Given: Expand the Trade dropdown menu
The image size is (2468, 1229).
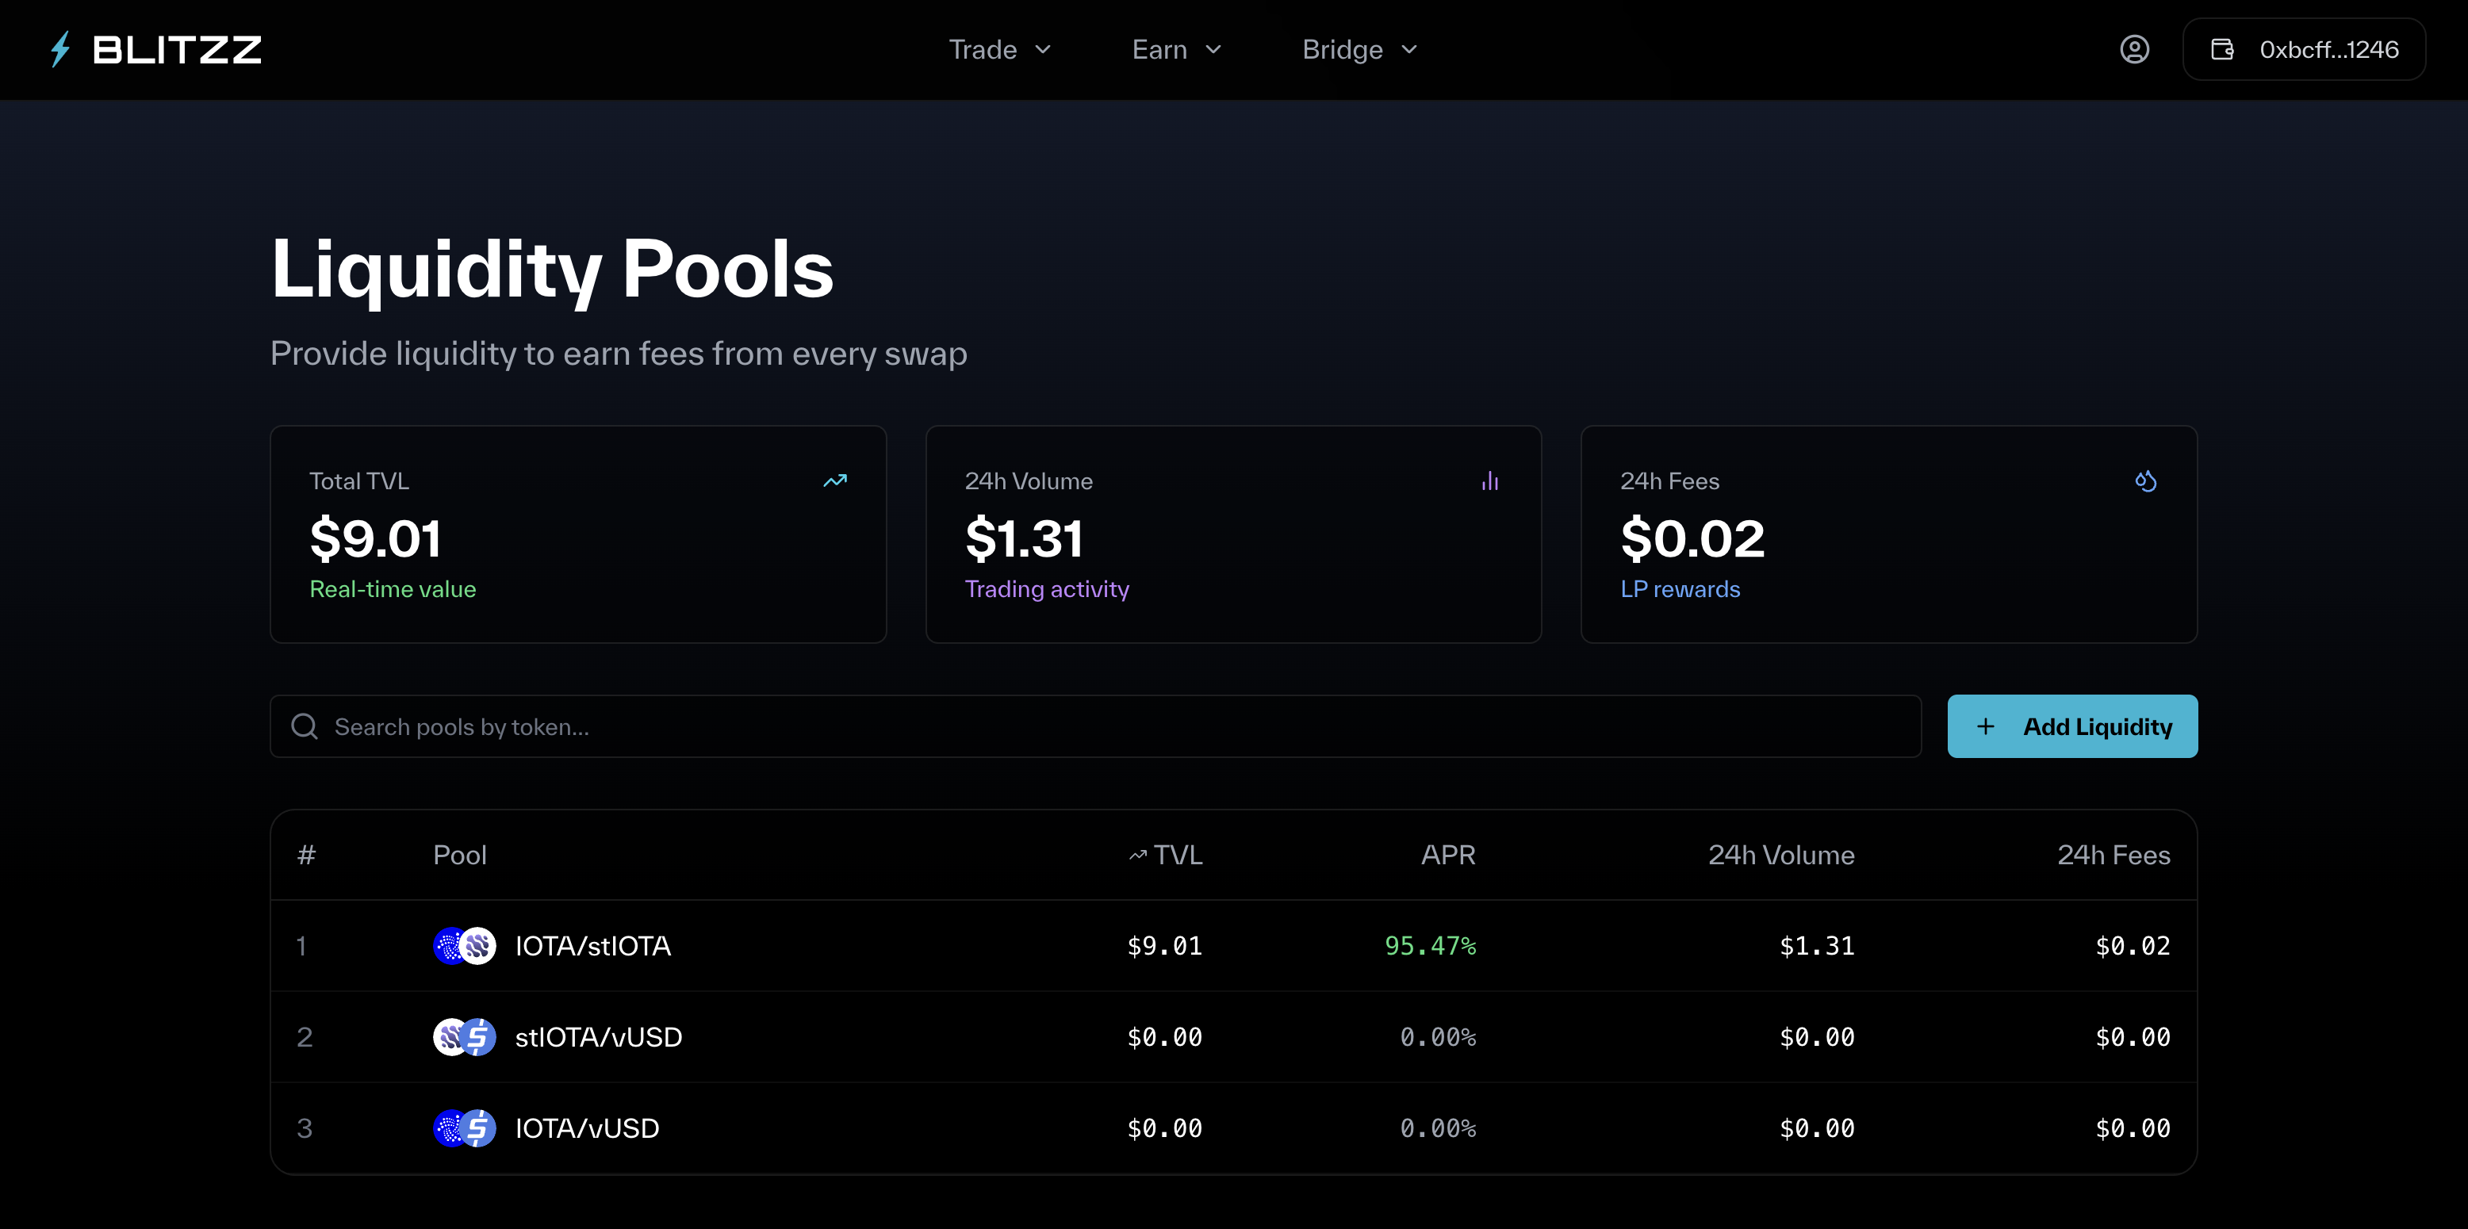Looking at the screenshot, I should (999, 50).
